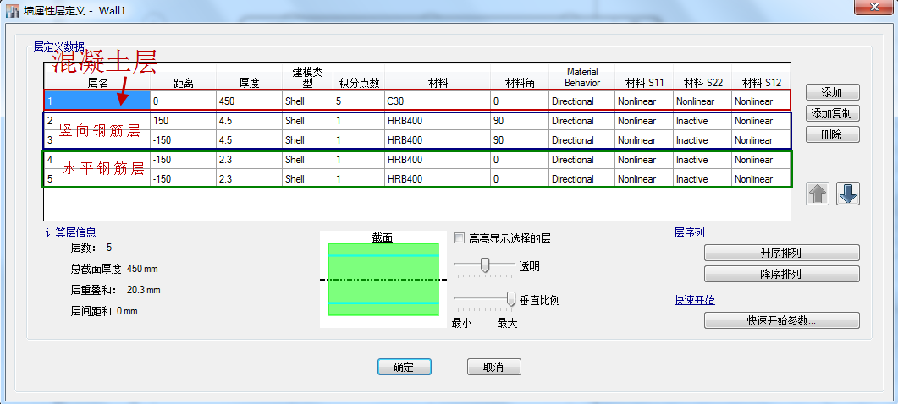Viewport: 898px width, 404px height.
Task: Cancel with the 取消 button
Action: point(493,367)
